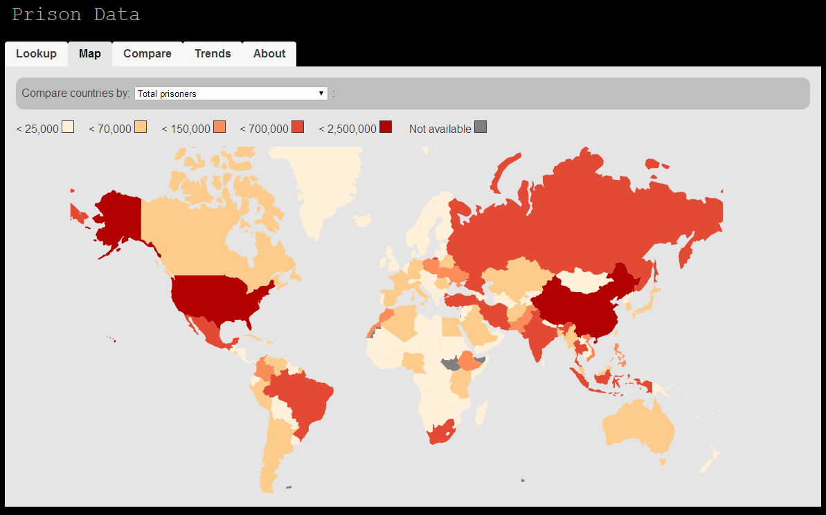The image size is (826, 515).
Task: Go to the Trends tab
Action: coord(213,54)
